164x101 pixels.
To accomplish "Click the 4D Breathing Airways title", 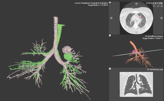I will point(154,36).
